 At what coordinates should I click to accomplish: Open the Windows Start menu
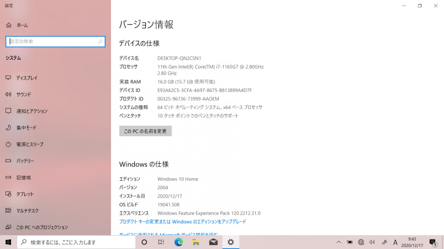coord(8,242)
